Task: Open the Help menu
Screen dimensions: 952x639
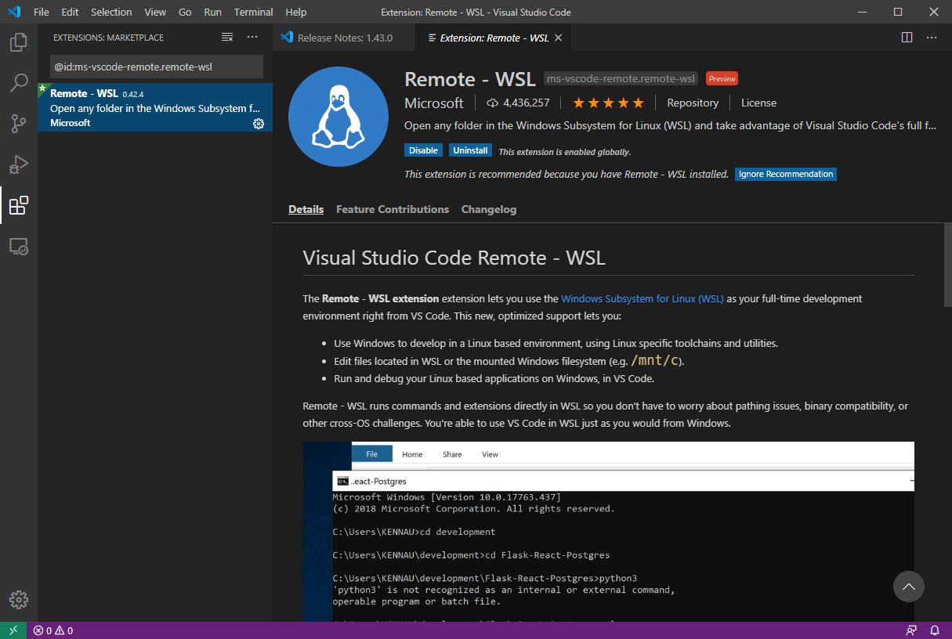Action: [296, 12]
